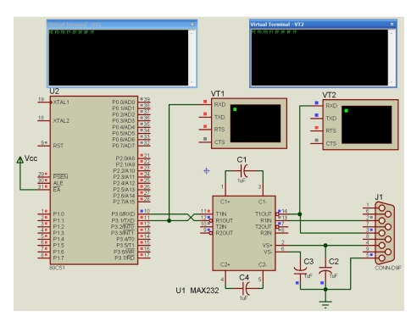The width and height of the screenshot is (411, 316).
Task: Click the VT2 terminal scrollbar down arrow
Action: point(392,82)
